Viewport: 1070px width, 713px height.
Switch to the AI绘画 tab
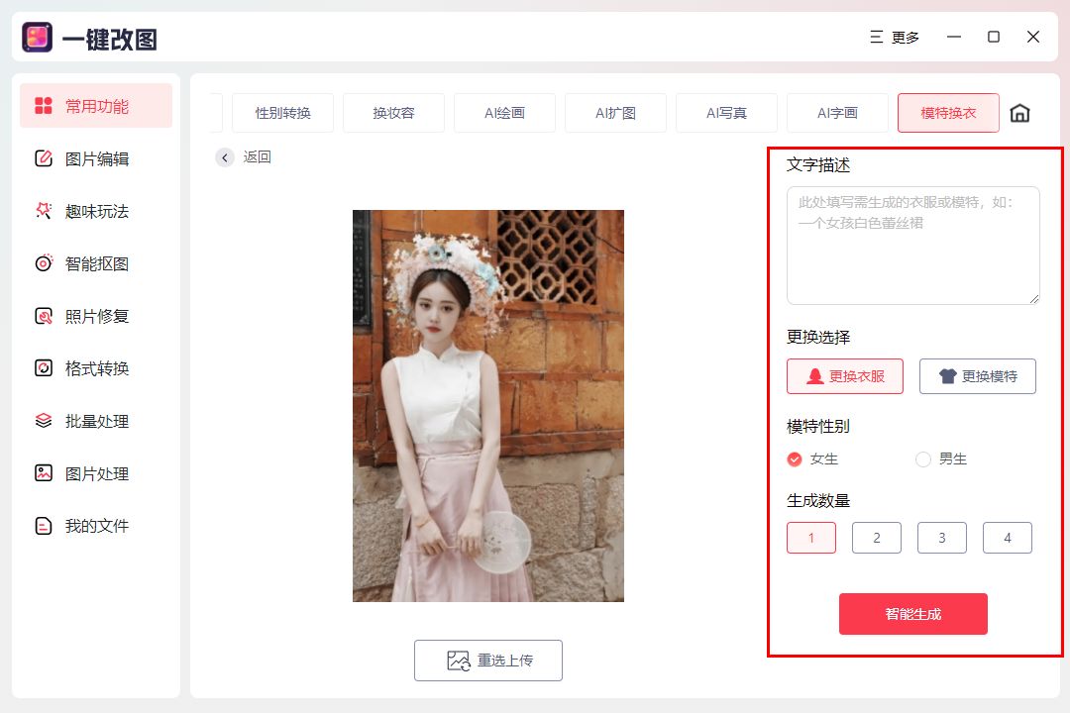(x=504, y=113)
